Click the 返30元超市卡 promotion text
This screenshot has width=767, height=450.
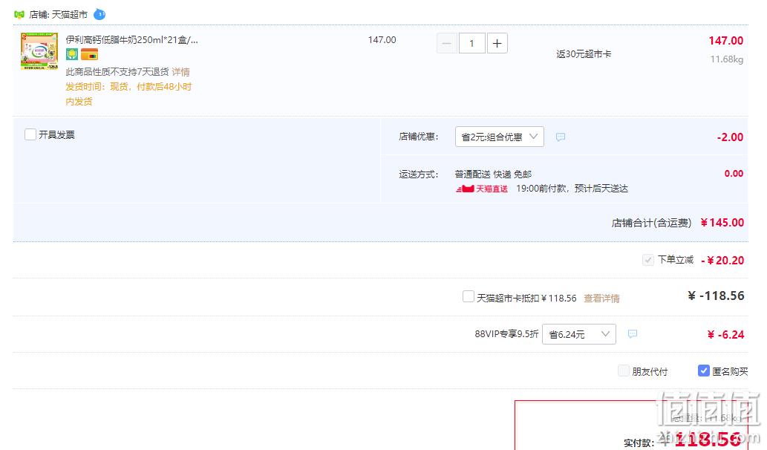(x=584, y=53)
